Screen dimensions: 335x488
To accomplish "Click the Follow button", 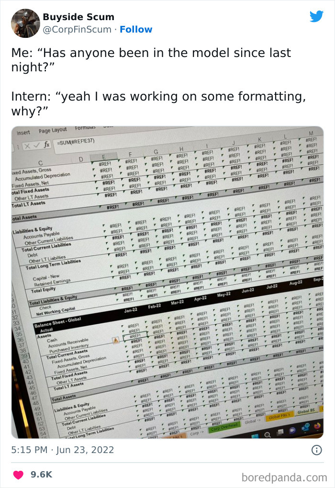I will 136,30.
